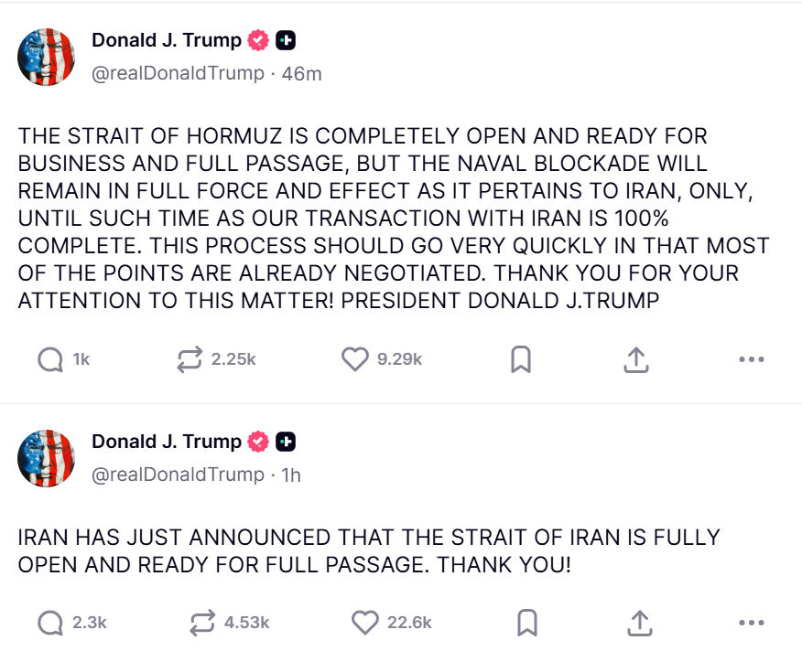This screenshot has height=651, width=802.
Task: Share the 'Iran has just announced' post
Action: click(640, 623)
